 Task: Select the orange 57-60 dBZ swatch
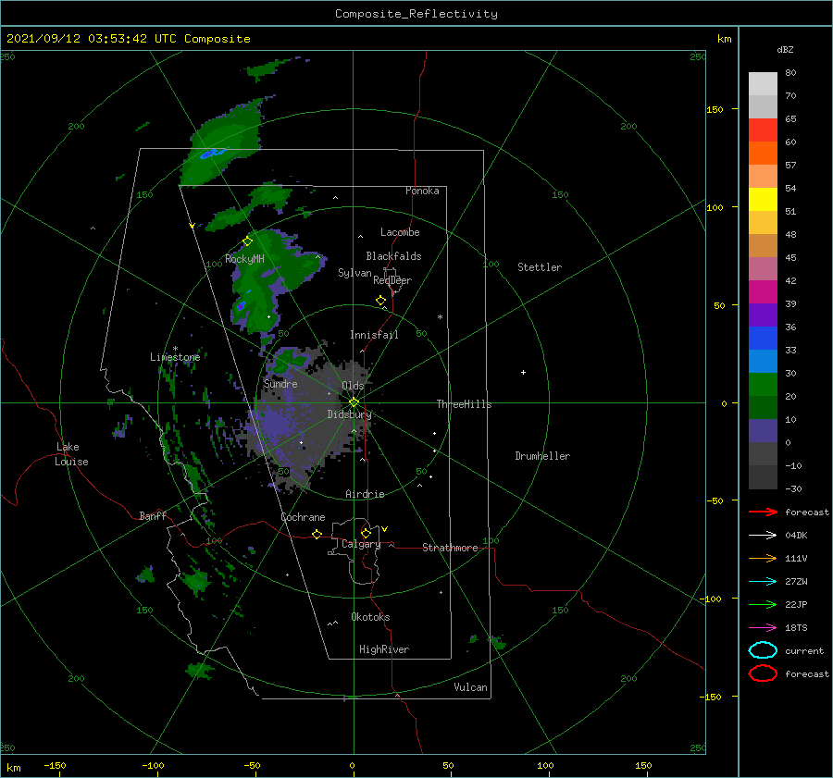[763, 154]
